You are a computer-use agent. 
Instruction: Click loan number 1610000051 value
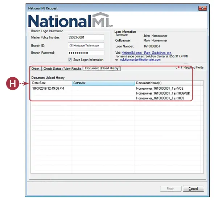(152, 46)
